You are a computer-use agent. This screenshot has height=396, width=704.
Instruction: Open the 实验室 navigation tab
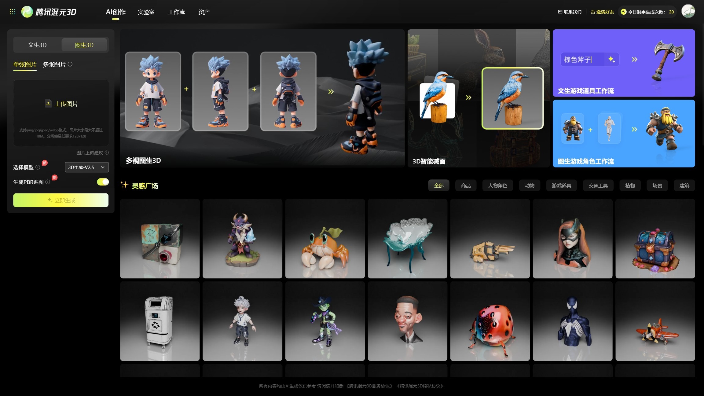[146, 12]
